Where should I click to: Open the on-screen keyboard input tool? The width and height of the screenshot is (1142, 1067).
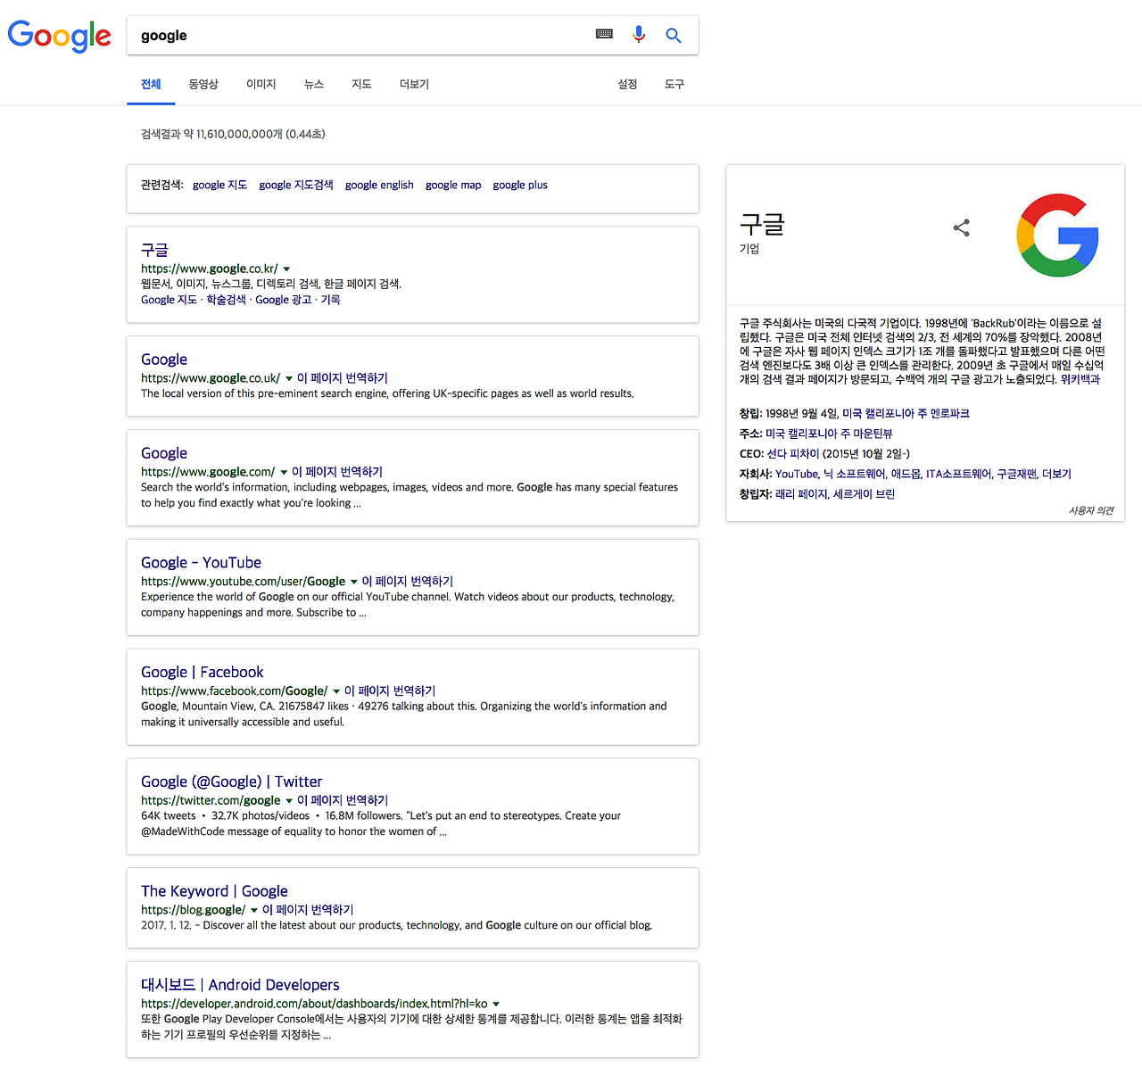point(604,34)
